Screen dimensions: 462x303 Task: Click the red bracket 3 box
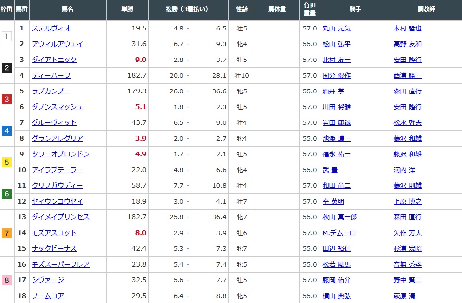pos(6,99)
